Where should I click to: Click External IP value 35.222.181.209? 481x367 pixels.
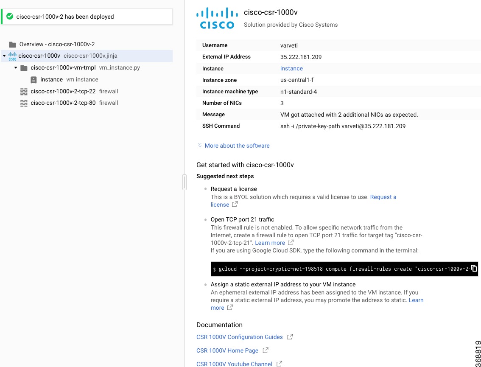coord(301,57)
